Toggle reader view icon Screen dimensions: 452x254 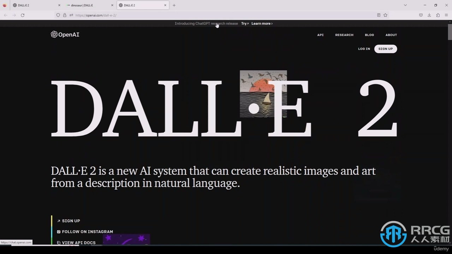(x=379, y=15)
